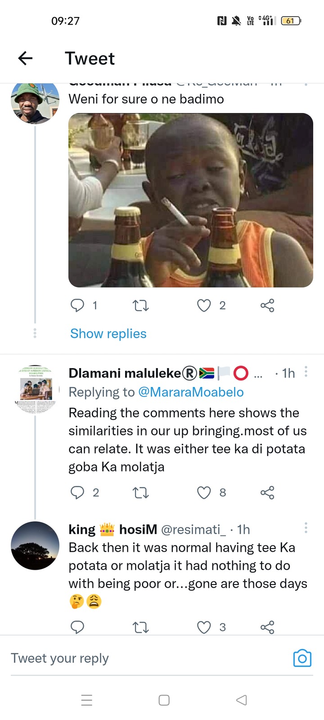The width and height of the screenshot is (324, 720).
Task: Open king hosiM's profile via the @resimati_ handle
Action: (193, 530)
